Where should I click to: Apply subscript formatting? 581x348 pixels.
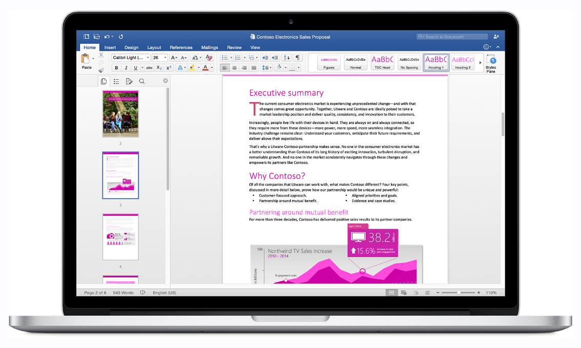159,68
